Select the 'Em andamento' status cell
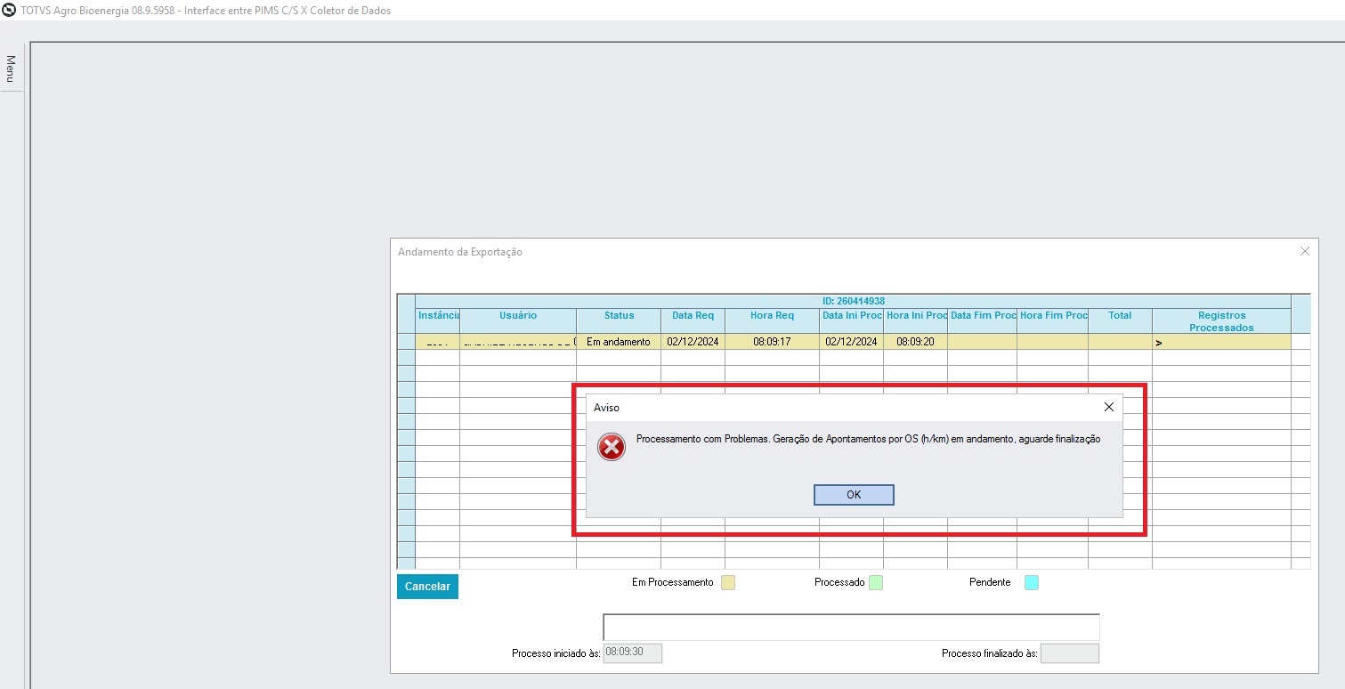This screenshot has height=689, width=1345. point(619,342)
